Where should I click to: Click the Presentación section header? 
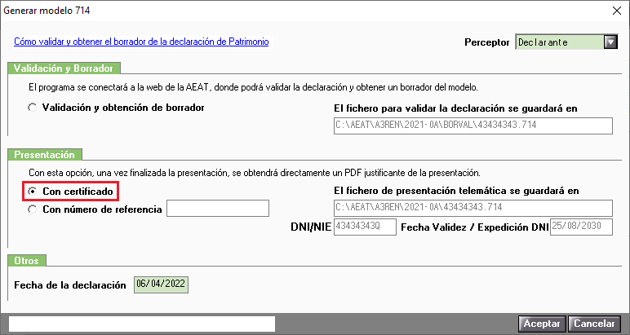tap(45, 155)
